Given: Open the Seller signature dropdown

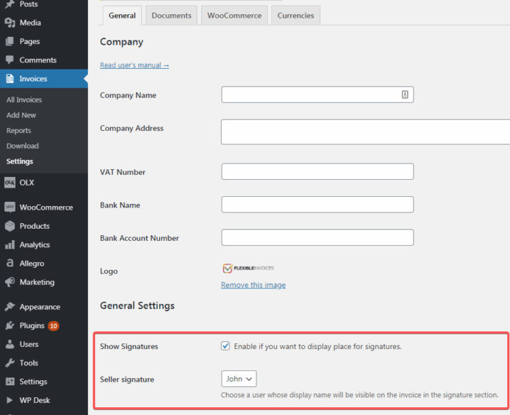Looking at the screenshot, I should pos(239,379).
